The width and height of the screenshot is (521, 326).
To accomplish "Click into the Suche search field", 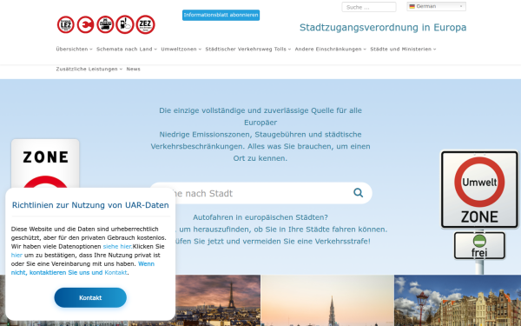I will click(369, 7).
